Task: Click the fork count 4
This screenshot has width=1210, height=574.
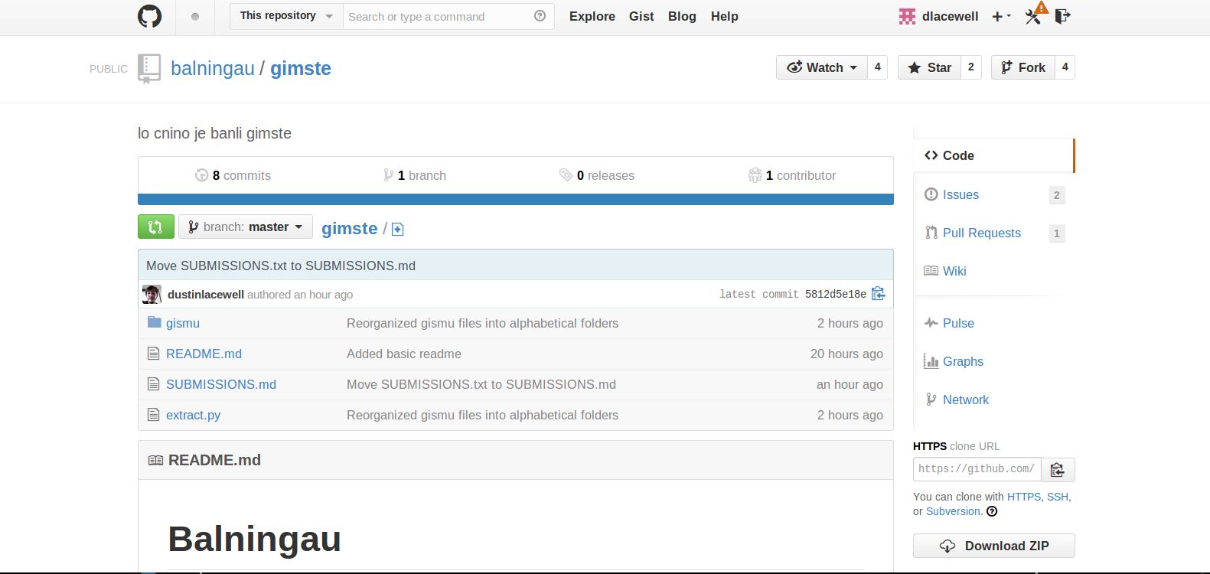Action: (x=1065, y=67)
